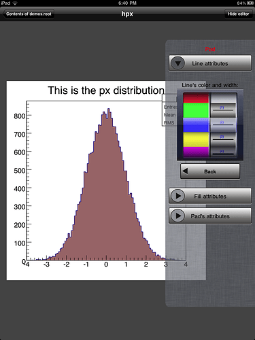The width and height of the screenshot is (255, 340).
Task: Collapse Line attributes with the down arrow icon
Action: [x=178, y=63]
